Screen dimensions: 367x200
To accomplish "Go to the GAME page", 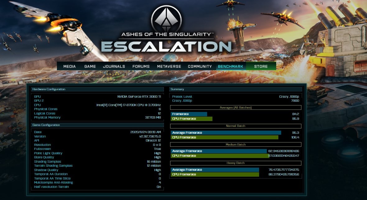I will [90, 66].
